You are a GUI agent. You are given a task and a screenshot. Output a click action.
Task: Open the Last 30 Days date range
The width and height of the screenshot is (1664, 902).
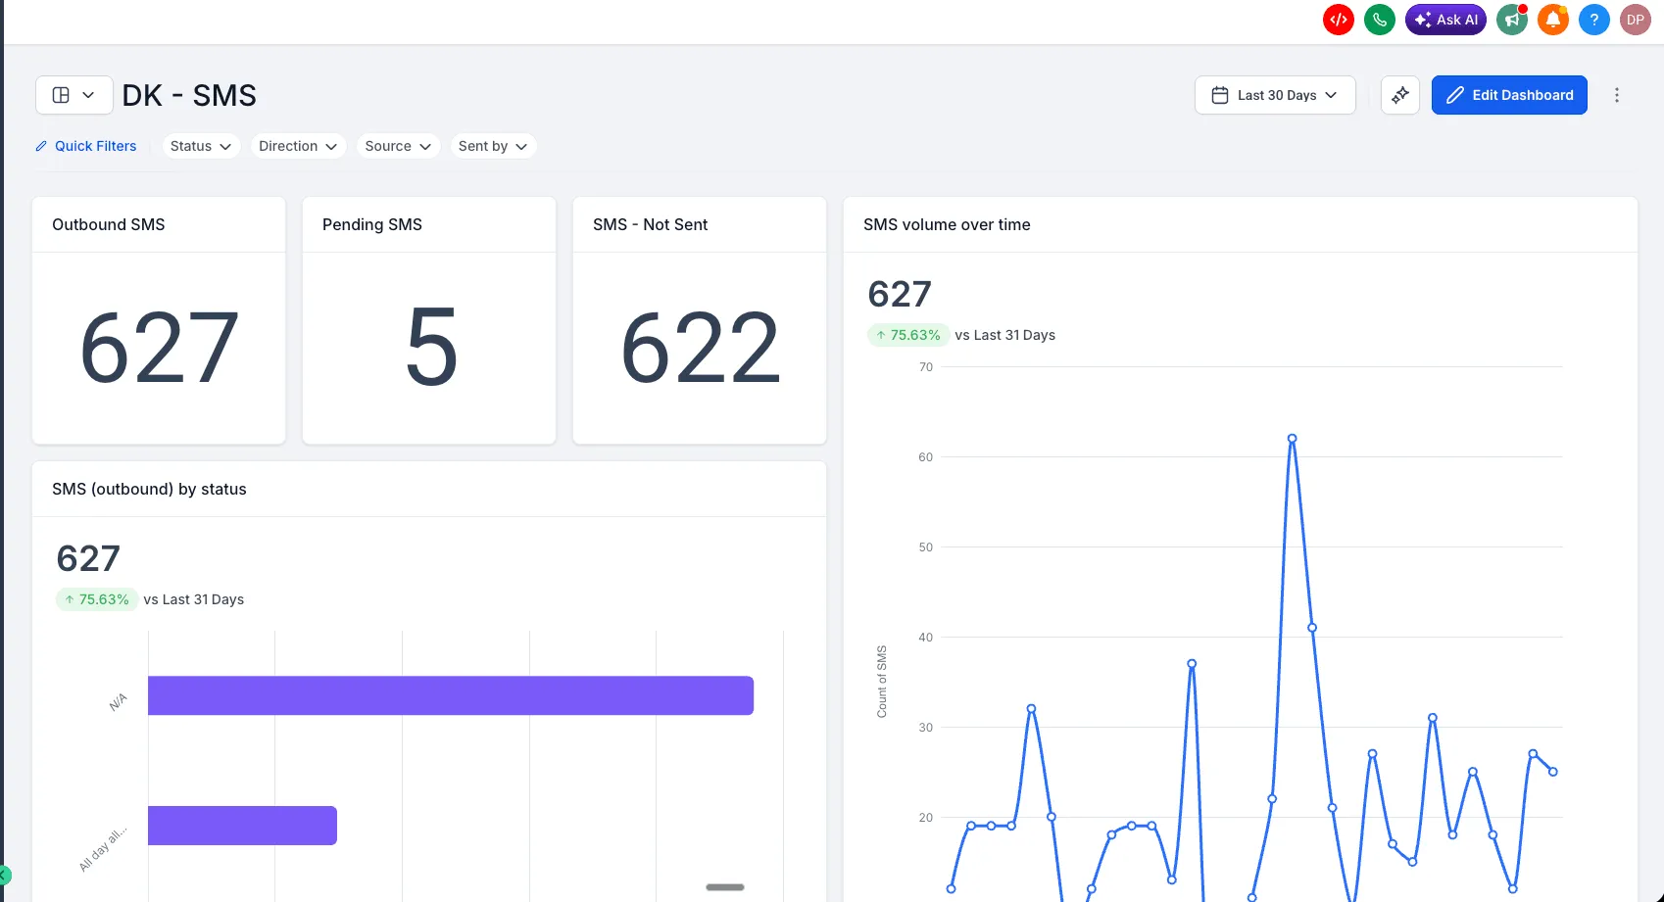(1275, 95)
